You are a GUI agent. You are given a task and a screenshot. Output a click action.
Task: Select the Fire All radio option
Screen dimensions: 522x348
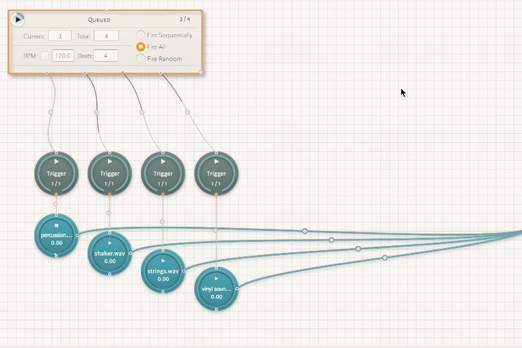(x=141, y=47)
